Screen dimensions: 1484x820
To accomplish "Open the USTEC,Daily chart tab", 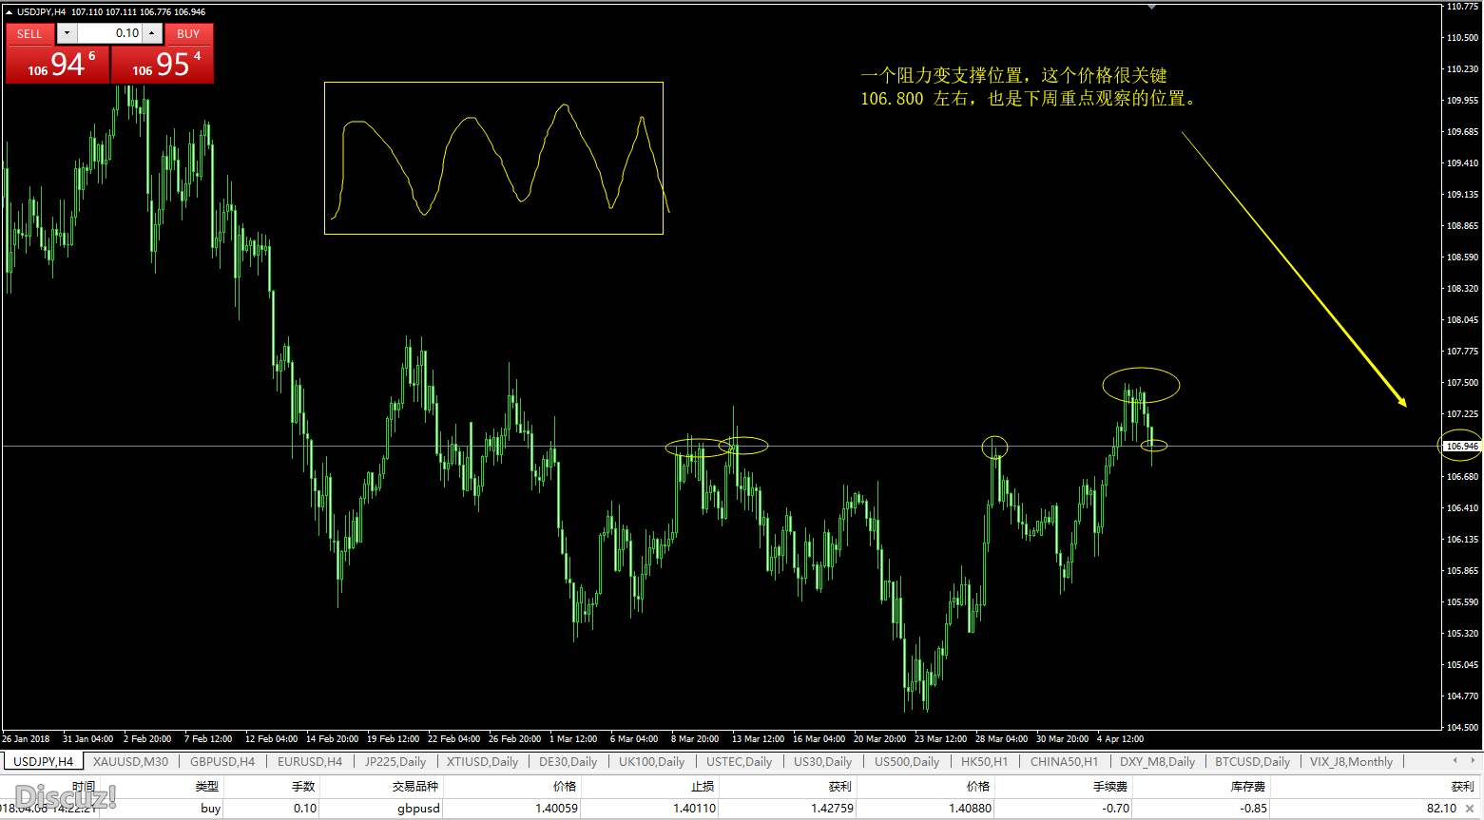I will (x=739, y=761).
